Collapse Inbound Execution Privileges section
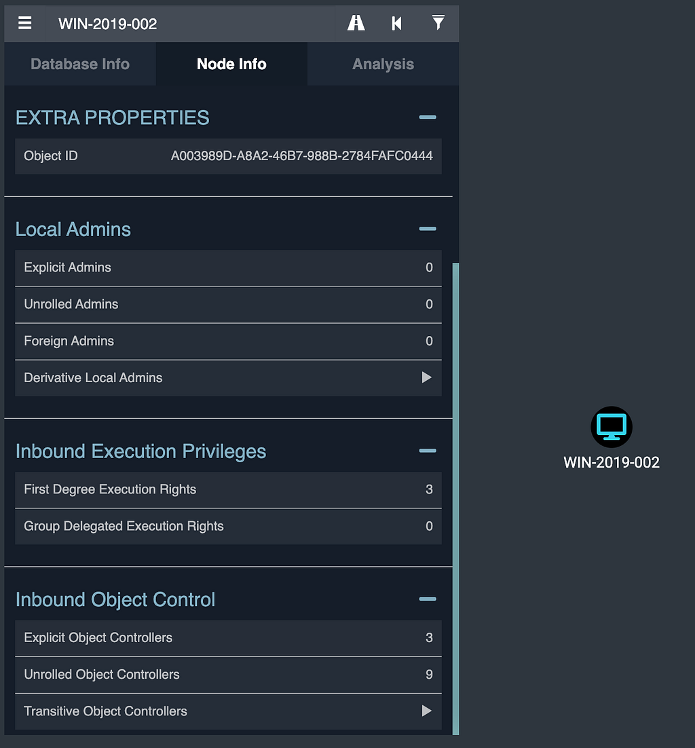 (428, 451)
